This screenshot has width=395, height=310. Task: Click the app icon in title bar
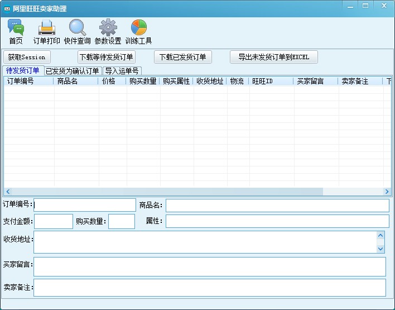[x=7, y=8]
